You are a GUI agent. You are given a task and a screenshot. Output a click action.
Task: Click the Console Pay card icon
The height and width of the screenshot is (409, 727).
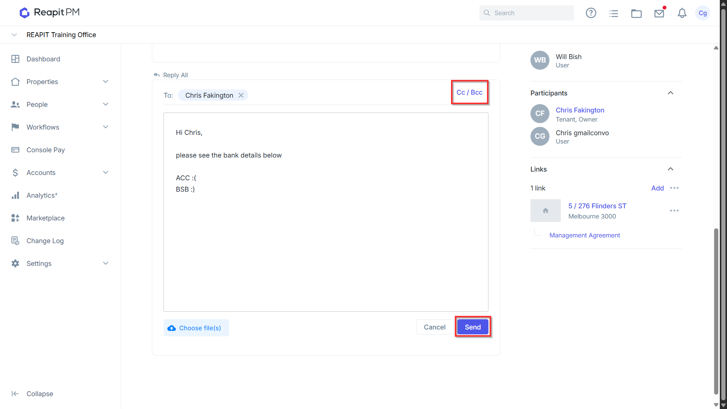pyautogui.click(x=15, y=150)
